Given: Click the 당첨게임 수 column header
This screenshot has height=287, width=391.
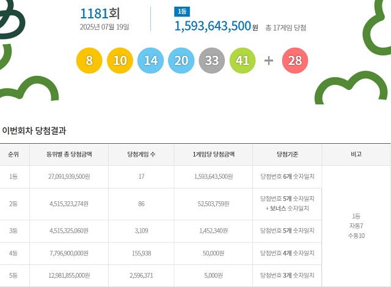Looking at the screenshot, I should click(x=141, y=154).
